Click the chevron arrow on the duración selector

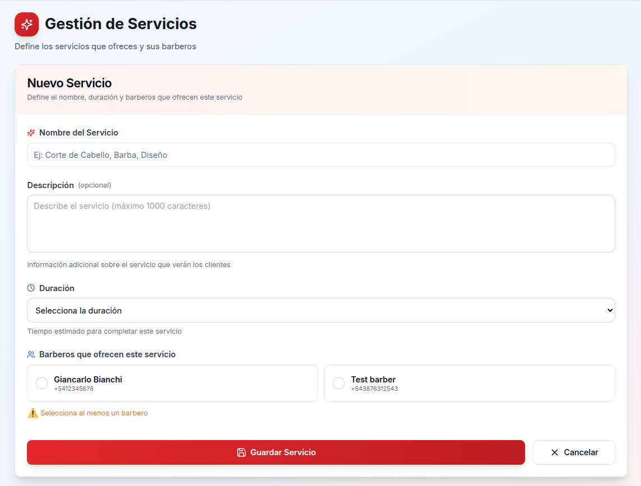(x=611, y=310)
